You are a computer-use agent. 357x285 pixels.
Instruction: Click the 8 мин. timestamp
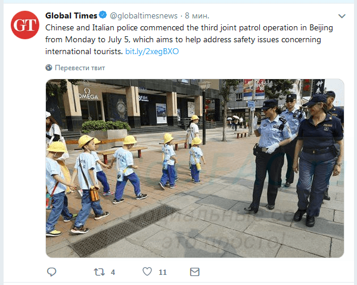(197, 15)
